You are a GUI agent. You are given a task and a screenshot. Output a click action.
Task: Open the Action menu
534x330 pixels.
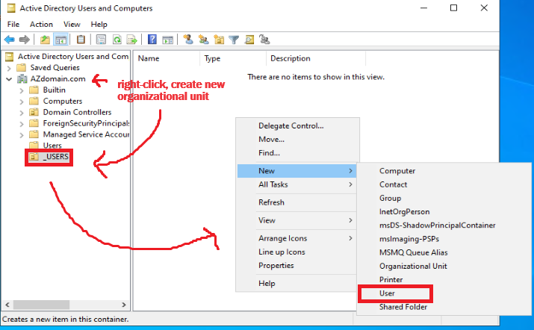(x=41, y=25)
